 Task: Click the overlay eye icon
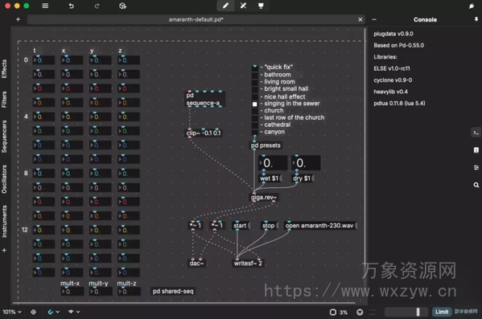(x=71, y=312)
